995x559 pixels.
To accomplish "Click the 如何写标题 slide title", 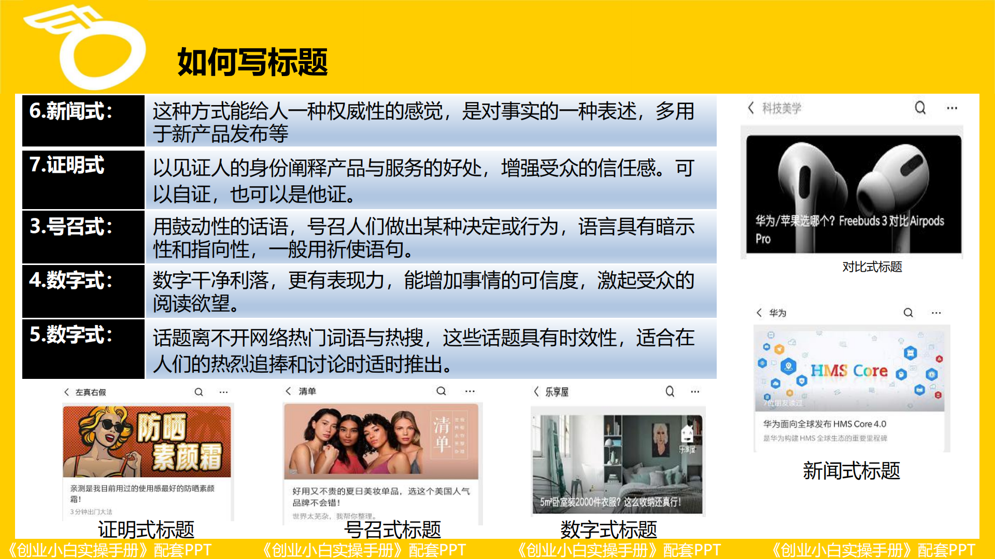I will pos(252,62).
